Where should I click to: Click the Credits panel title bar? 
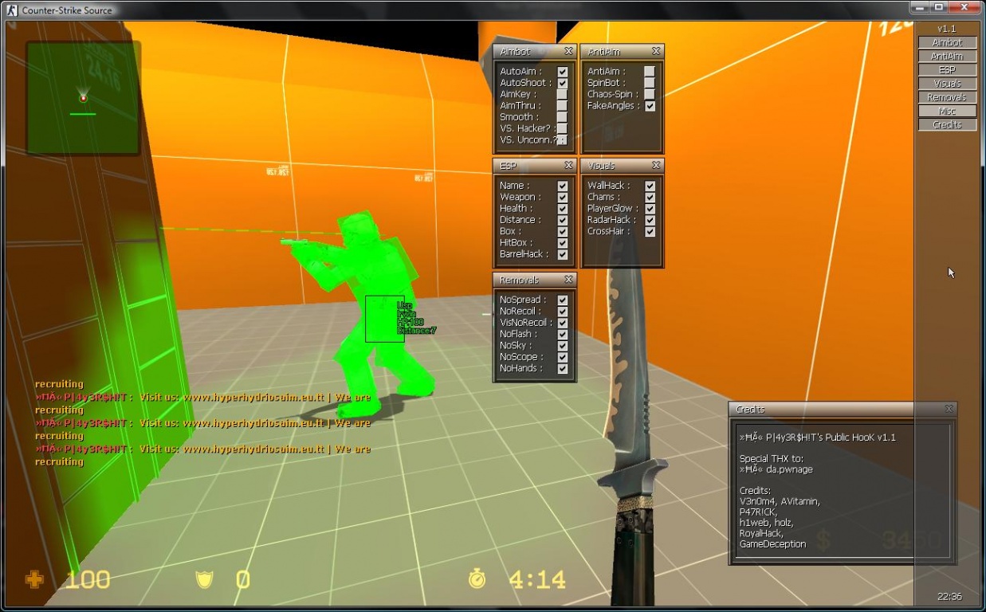(843, 409)
